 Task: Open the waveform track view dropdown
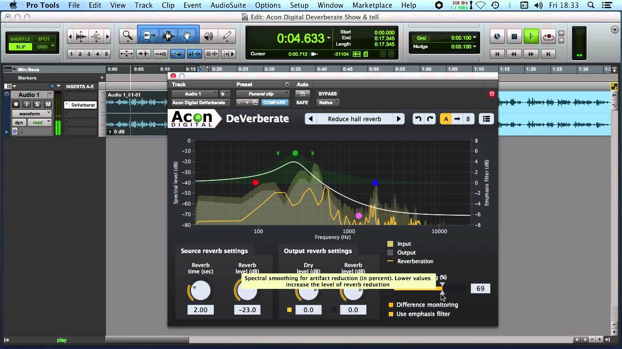[32, 113]
